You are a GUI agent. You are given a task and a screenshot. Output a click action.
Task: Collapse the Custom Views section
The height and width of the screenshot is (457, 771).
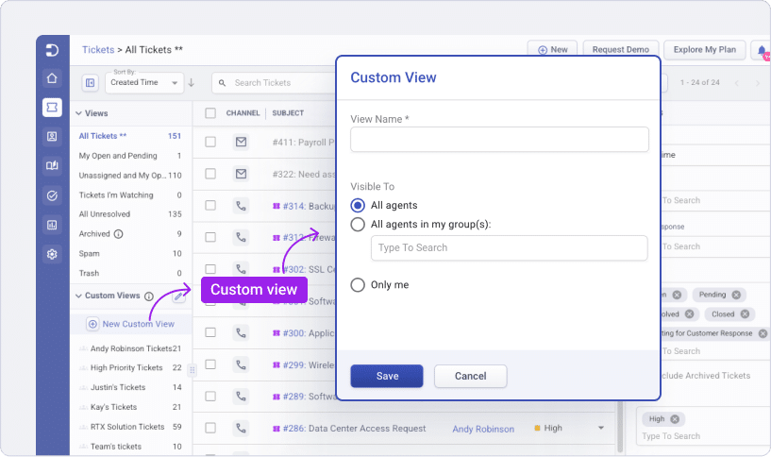pos(78,296)
